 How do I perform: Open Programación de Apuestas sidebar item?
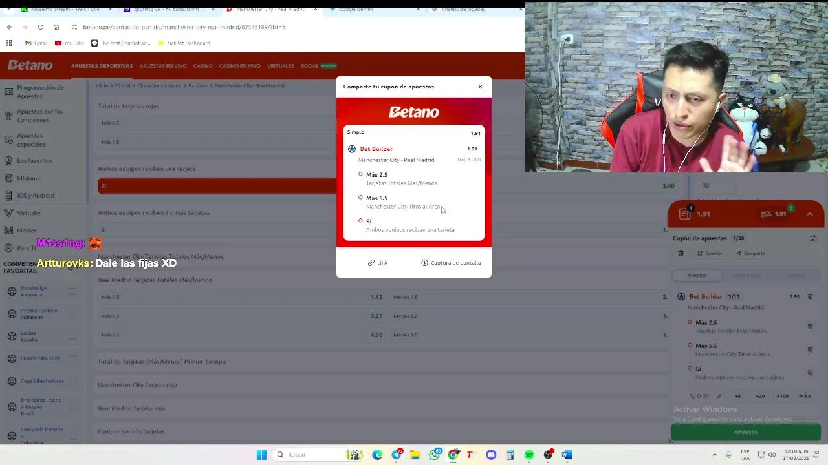pyautogui.click(x=40, y=92)
